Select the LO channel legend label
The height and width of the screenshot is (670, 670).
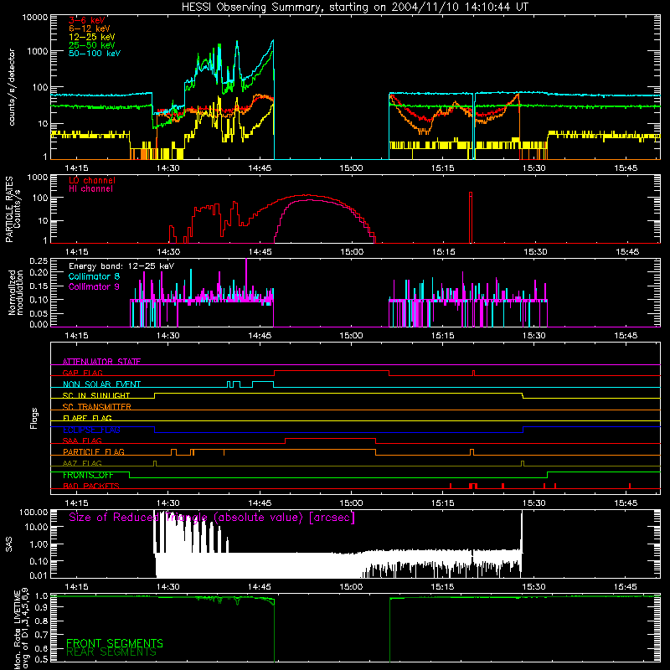point(92,180)
